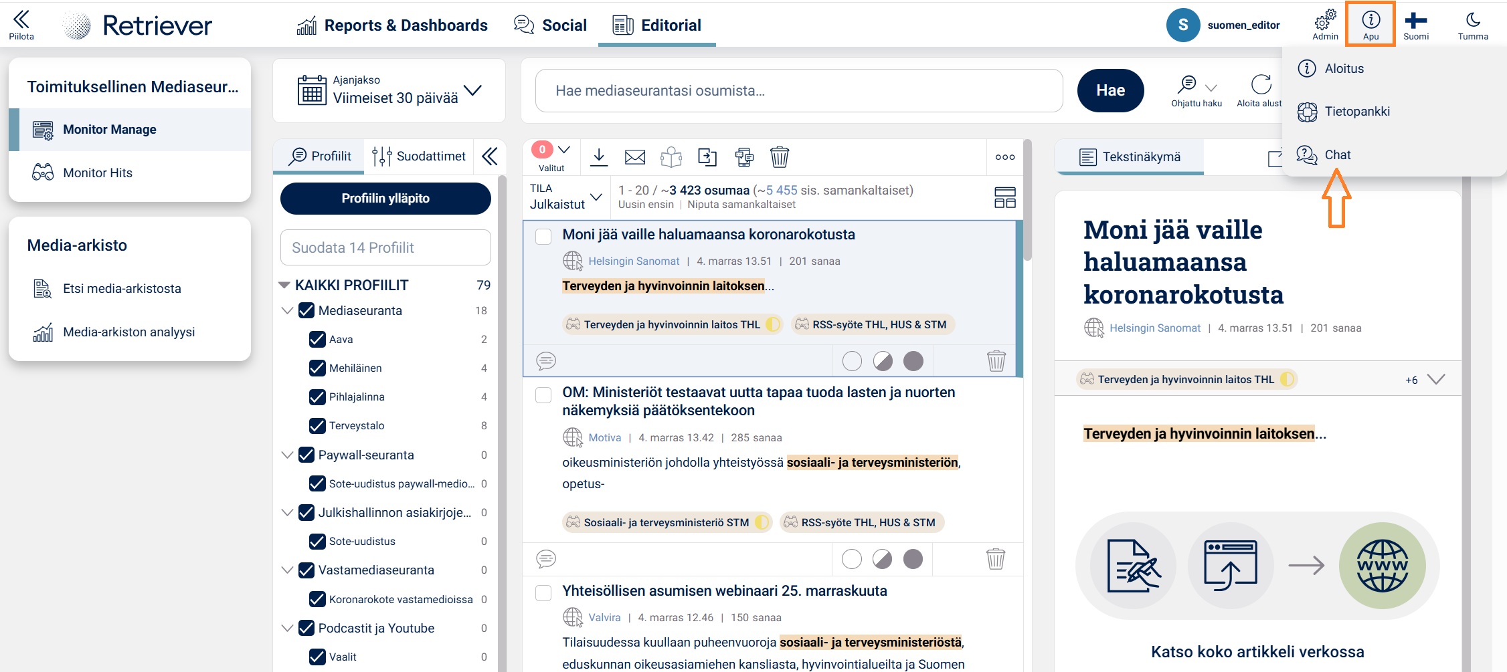Uncheck the Pihlajalinna profile
Viewport: 1507px width, 672px height.
tap(317, 397)
